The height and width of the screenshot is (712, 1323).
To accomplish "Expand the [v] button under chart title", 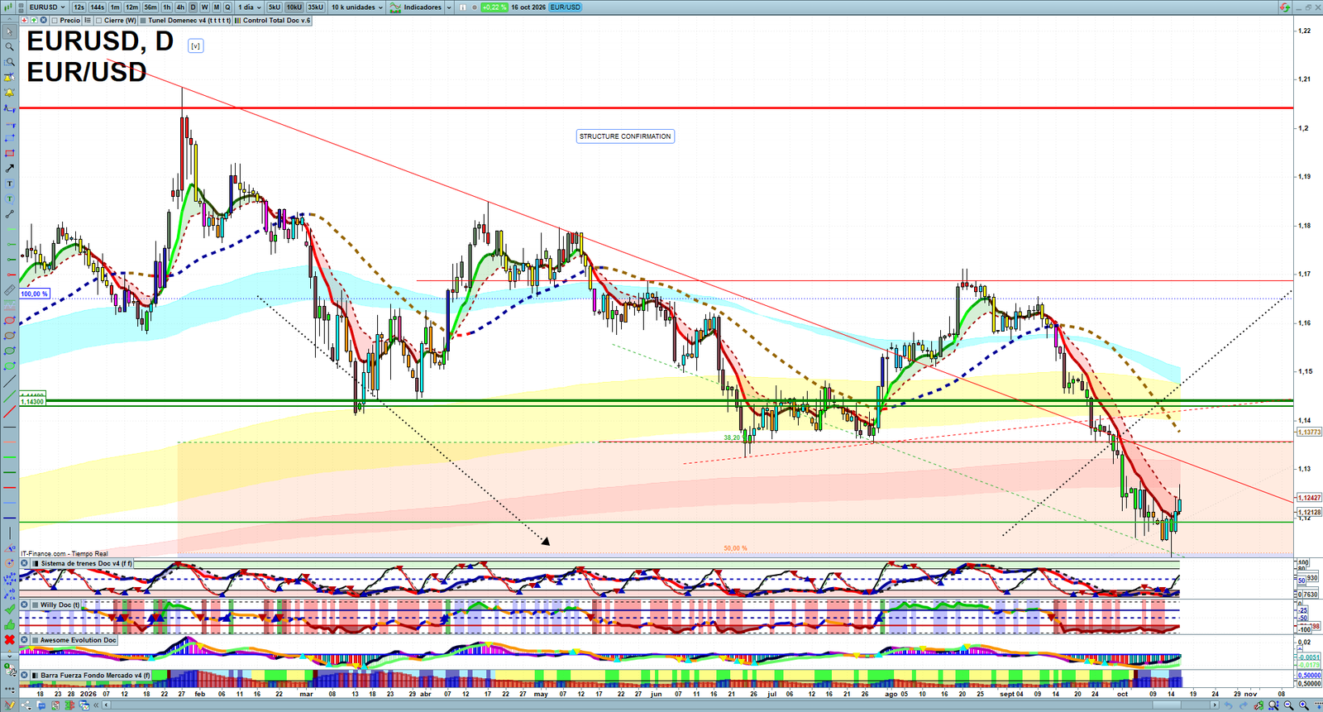I will (195, 46).
